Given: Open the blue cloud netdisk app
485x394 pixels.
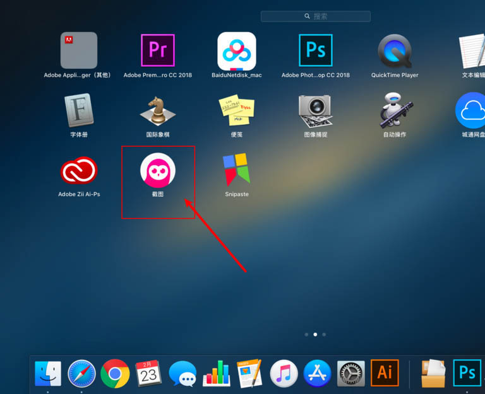Looking at the screenshot, I should [x=470, y=110].
